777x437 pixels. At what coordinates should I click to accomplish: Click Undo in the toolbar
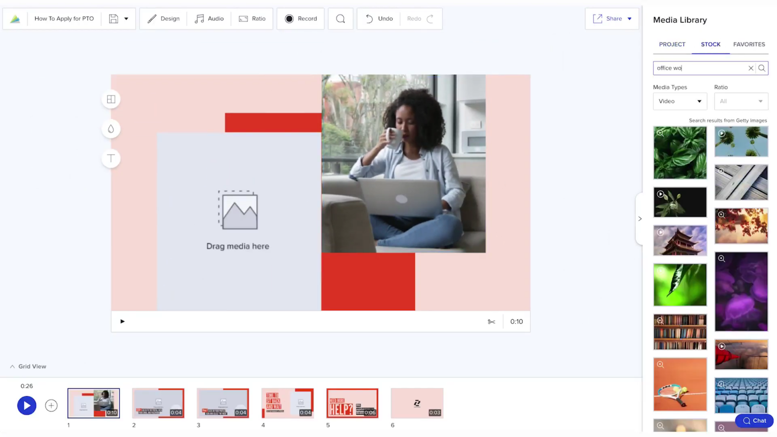[378, 18]
